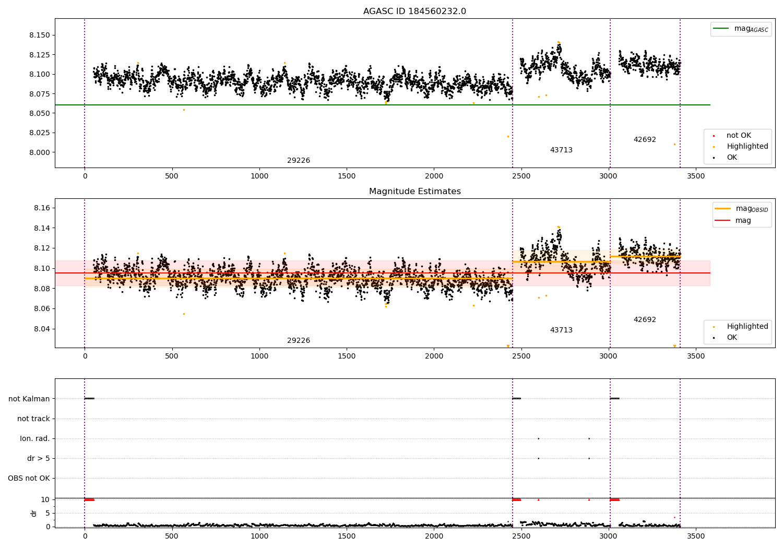This screenshot has height=548, width=783.
Task: Select the 'OK' legend entry in middle plot
Action: point(724,338)
